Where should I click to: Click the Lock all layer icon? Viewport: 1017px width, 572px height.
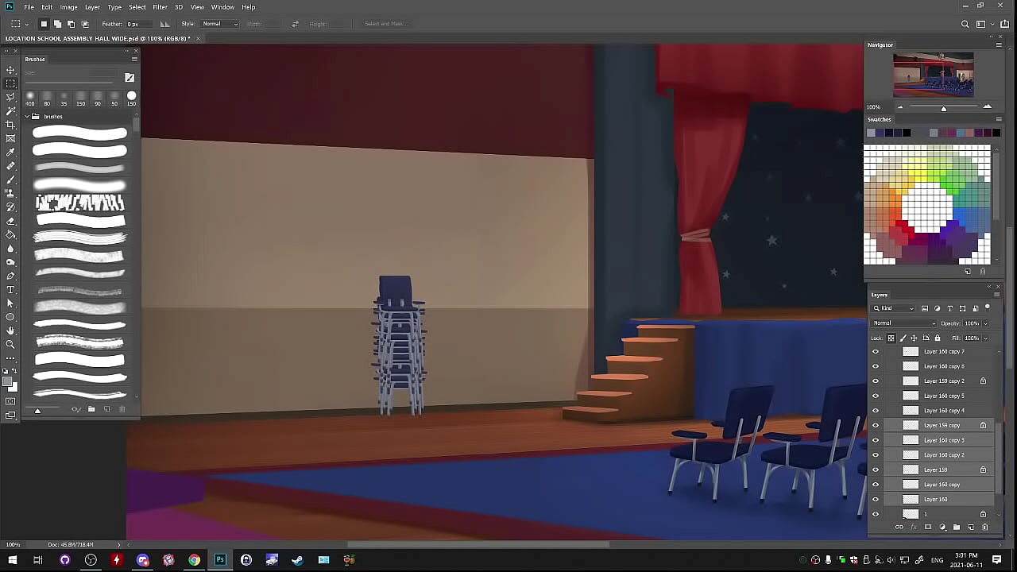[x=937, y=338]
